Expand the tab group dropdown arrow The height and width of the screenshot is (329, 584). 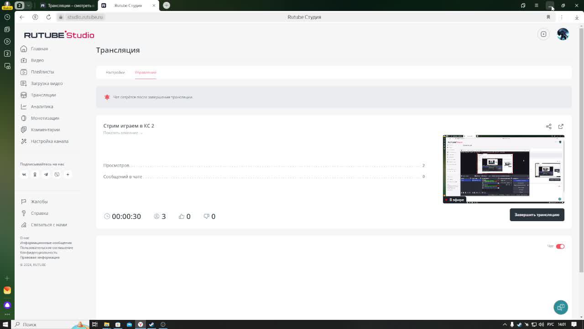point(28,5)
